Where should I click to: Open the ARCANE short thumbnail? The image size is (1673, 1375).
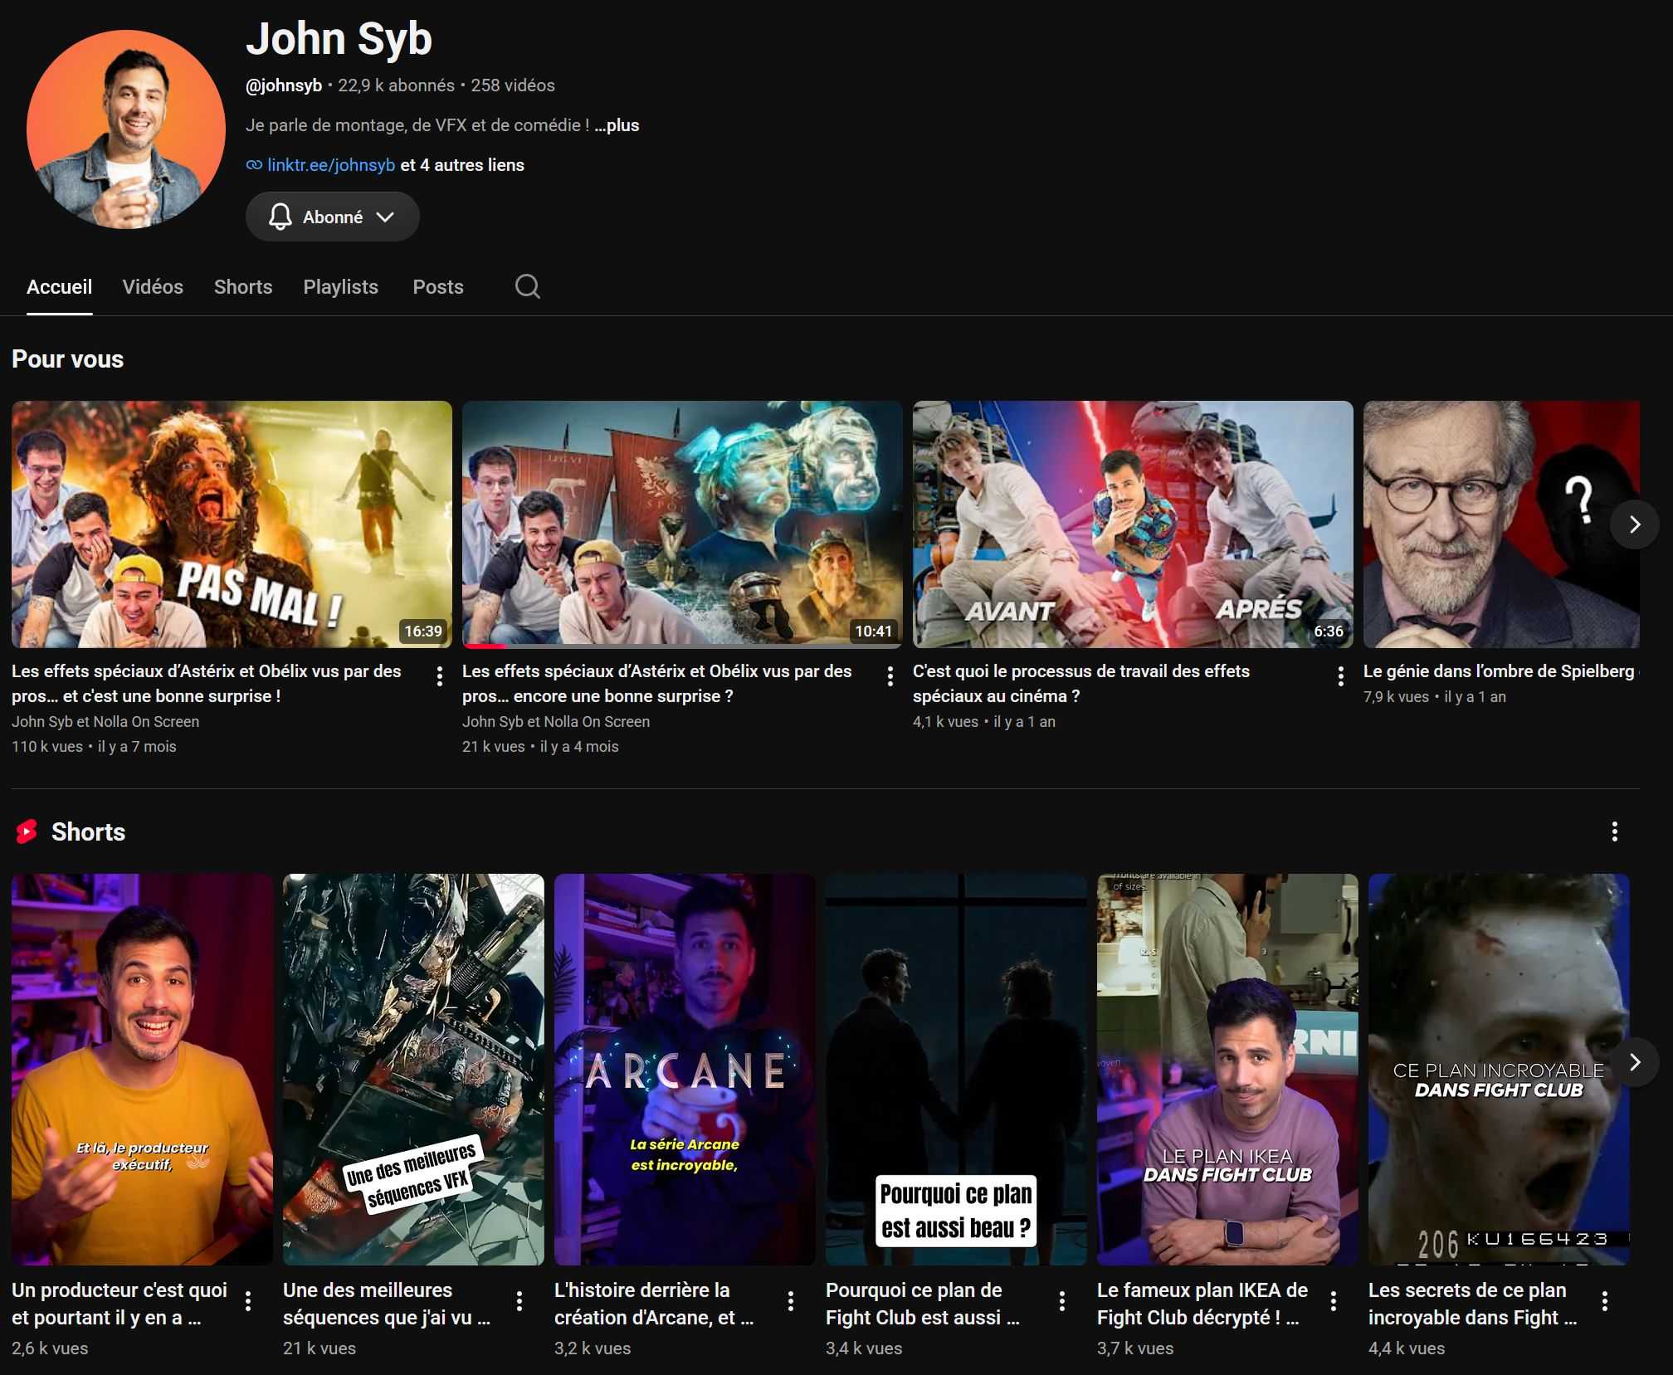coord(685,1070)
